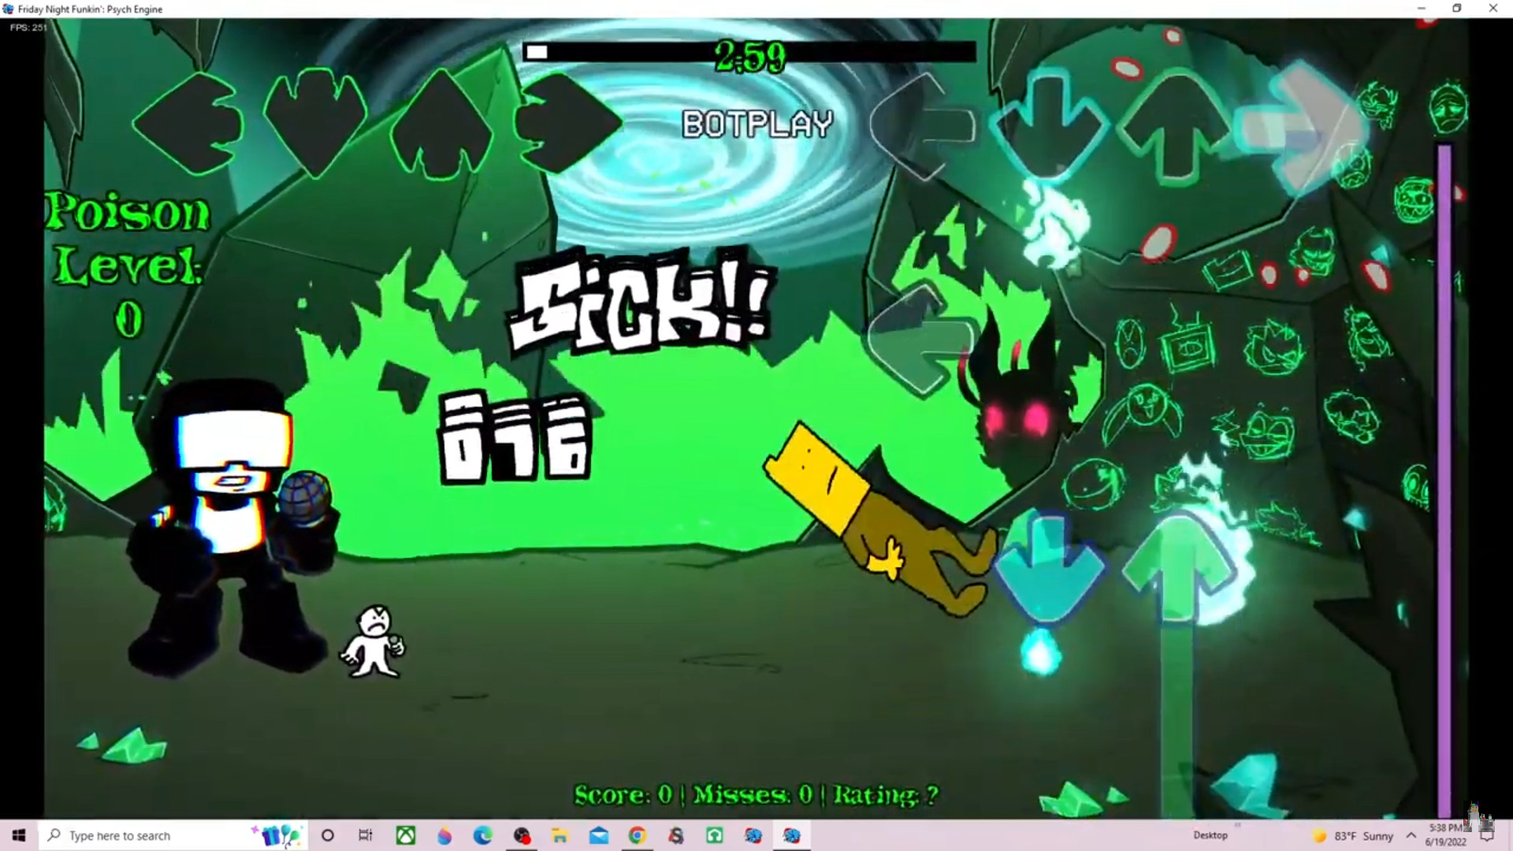The height and width of the screenshot is (851, 1513).
Task: Restore down the Psych Engine window
Action: point(1457,9)
